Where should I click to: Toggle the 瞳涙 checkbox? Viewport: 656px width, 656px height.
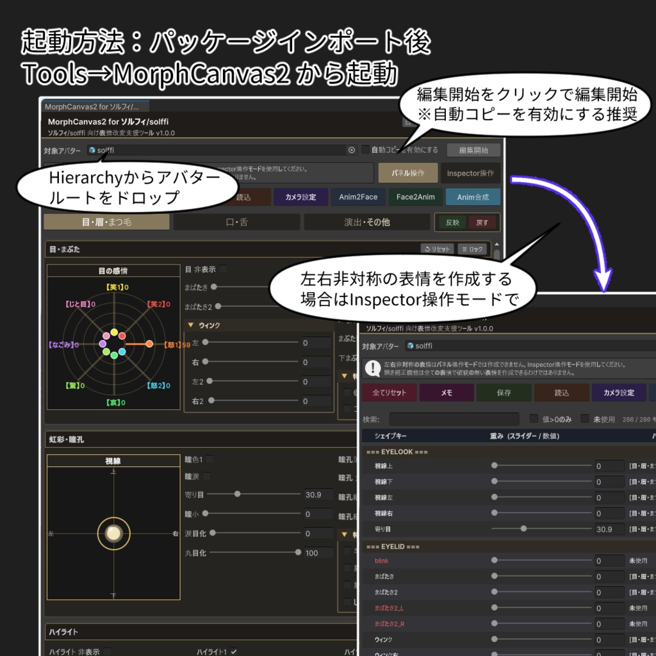206,476
